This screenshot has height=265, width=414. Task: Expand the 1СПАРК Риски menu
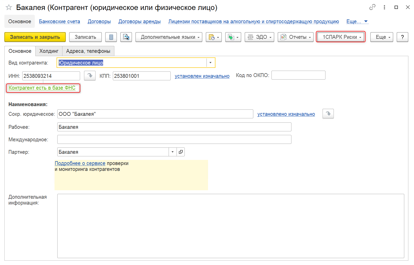341,37
